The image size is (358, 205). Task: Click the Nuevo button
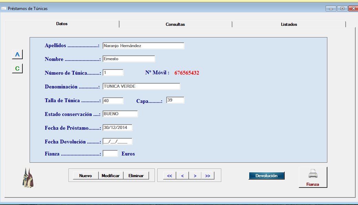[85, 176]
